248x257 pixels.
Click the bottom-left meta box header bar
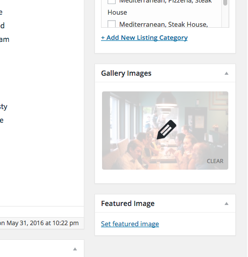(x=42, y=248)
